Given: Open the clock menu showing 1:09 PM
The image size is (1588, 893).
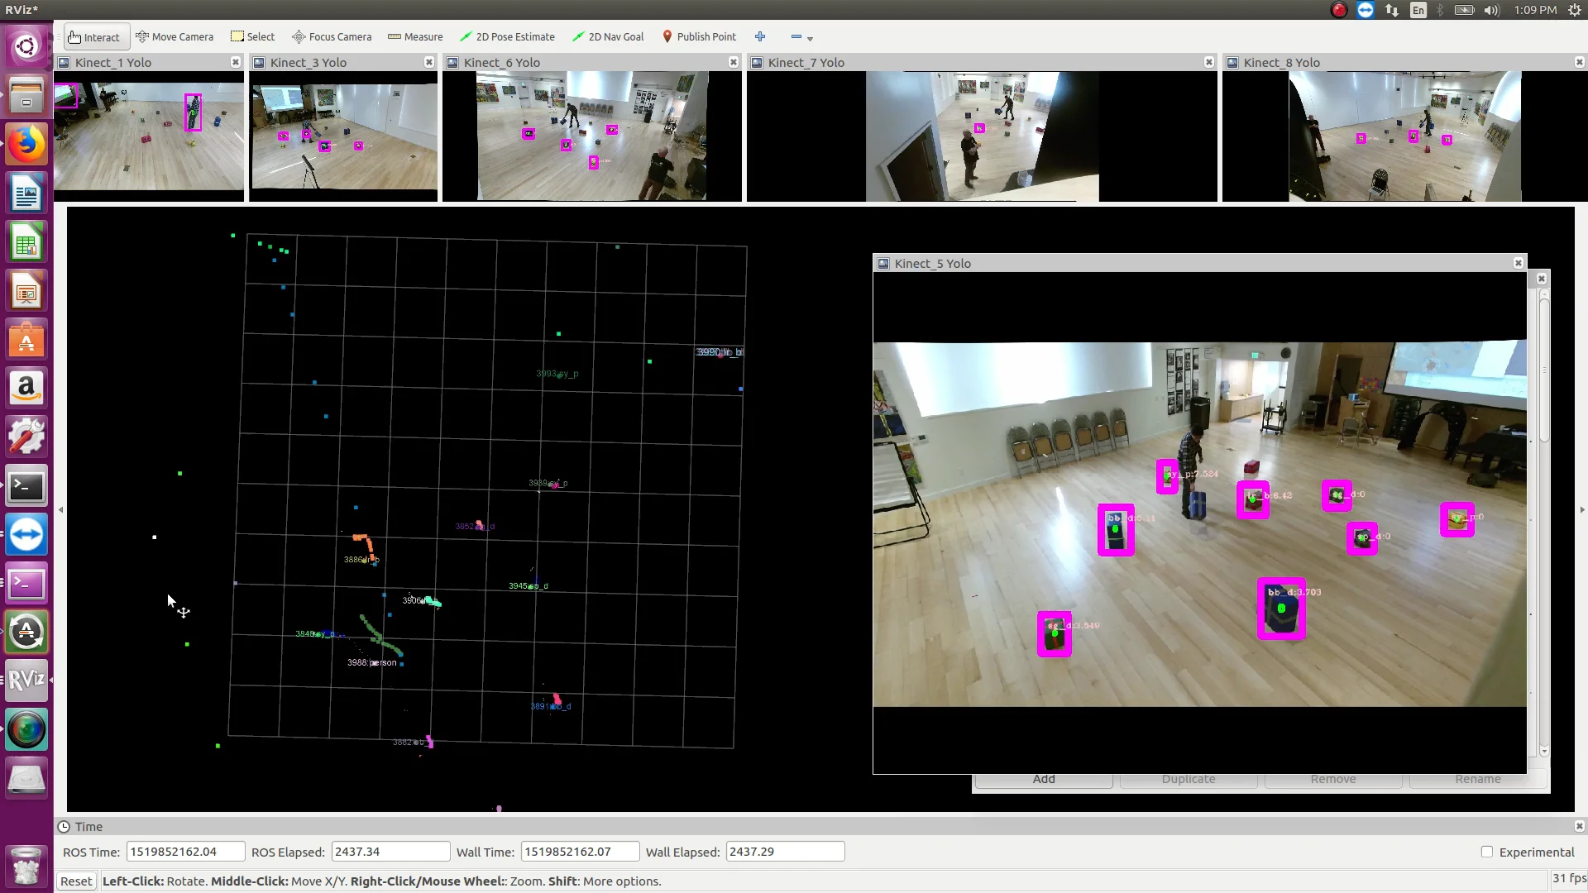Looking at the screenshot, I should [x=1534, y=10].
